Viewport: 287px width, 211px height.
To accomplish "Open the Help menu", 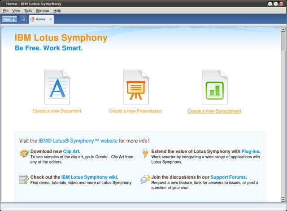I will (57, 11).
